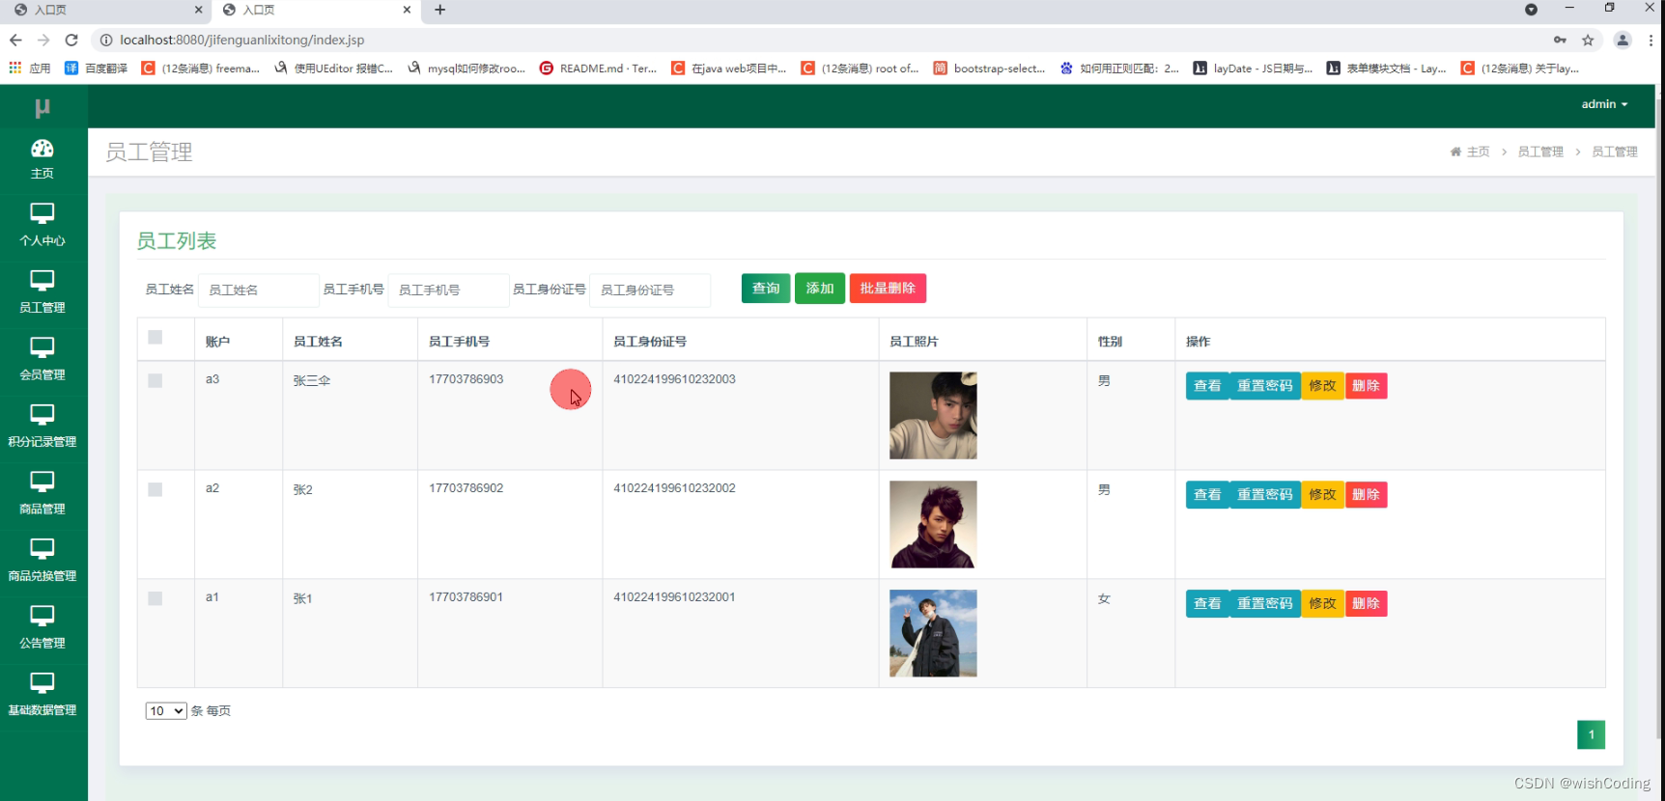Open 公告管理 sidebar item
Screen dimensions: 1665x801
(x=42, y=626)
